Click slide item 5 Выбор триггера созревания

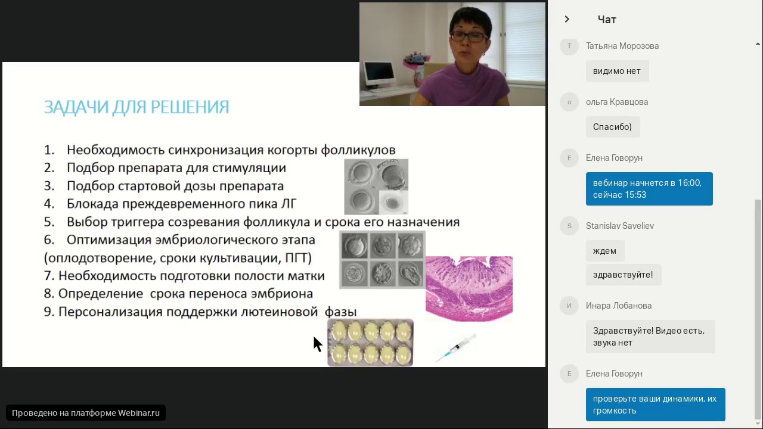pos(252,222)
